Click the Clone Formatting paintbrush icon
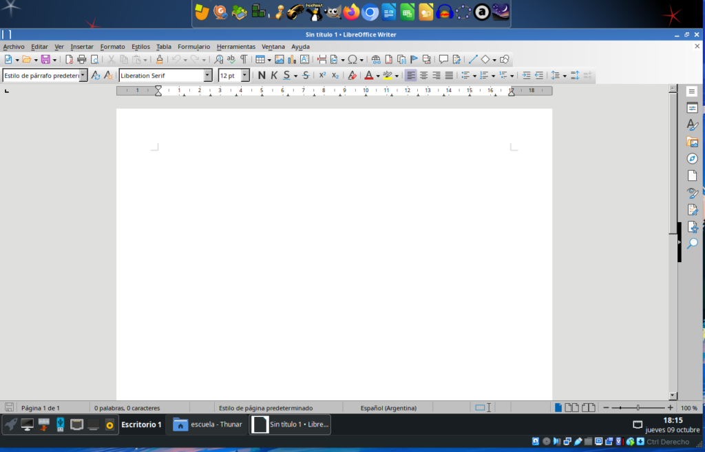705x452 pixels. click(x=160, y=60)
